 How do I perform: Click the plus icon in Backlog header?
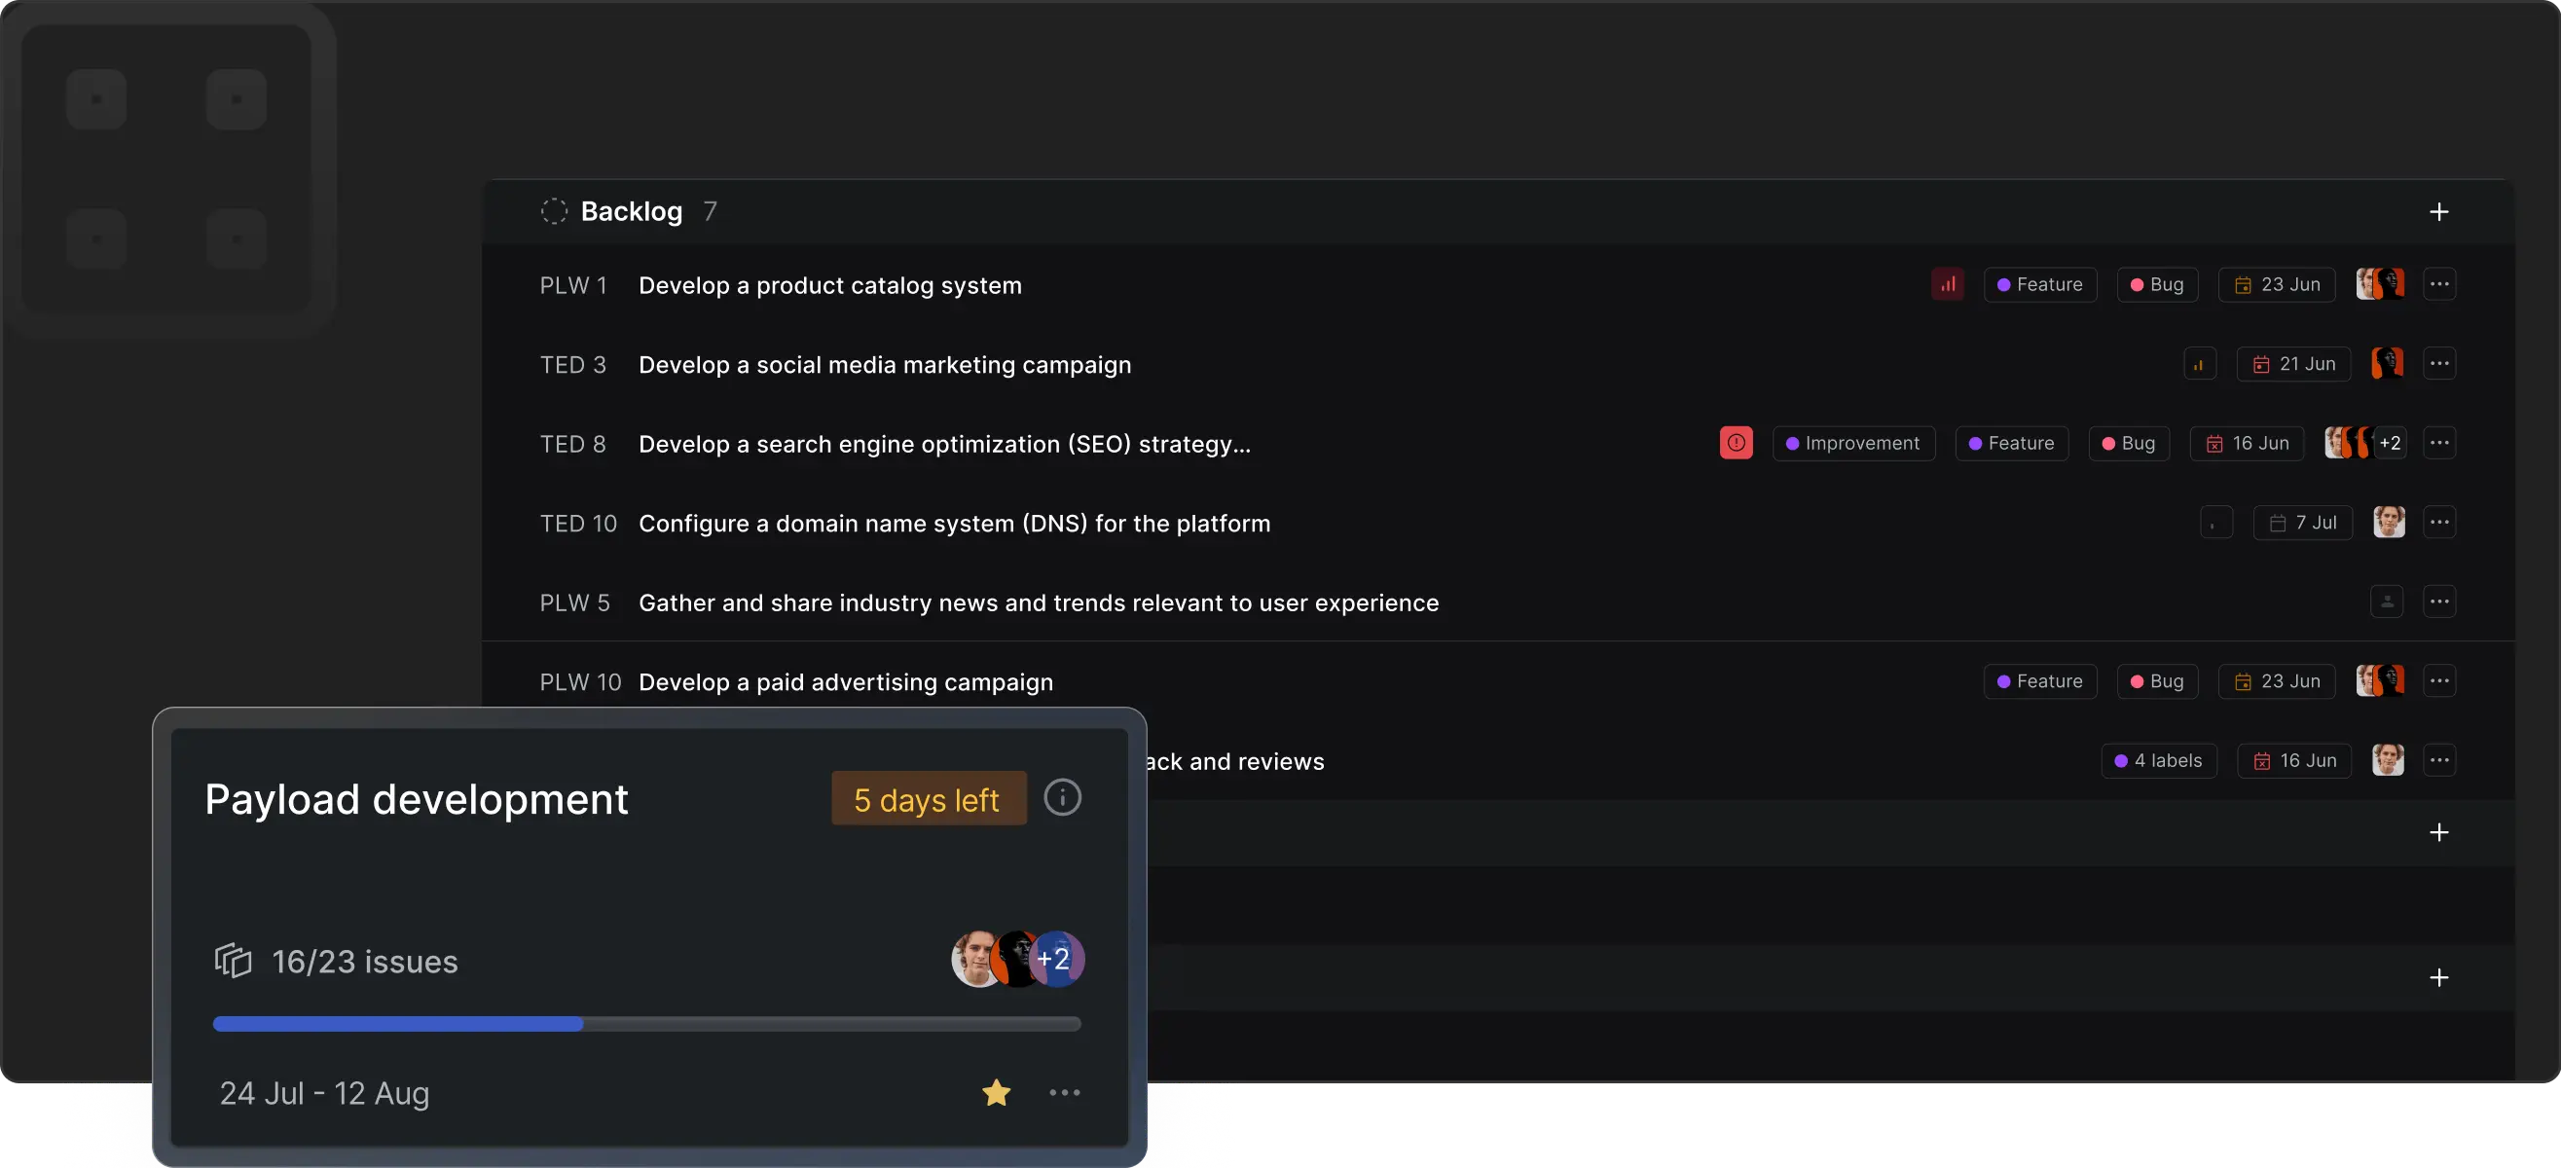[x=2437, y=212]
